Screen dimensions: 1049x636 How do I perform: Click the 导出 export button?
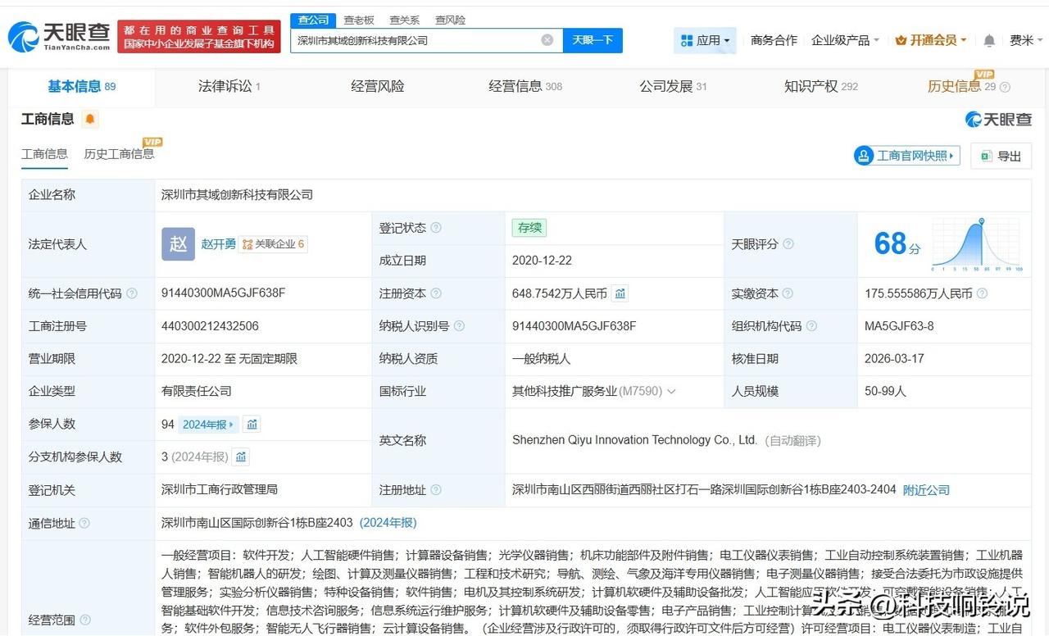[x=1001, y=156]
